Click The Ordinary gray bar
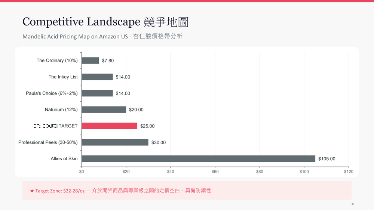374x210 pixels. (90, 61)
